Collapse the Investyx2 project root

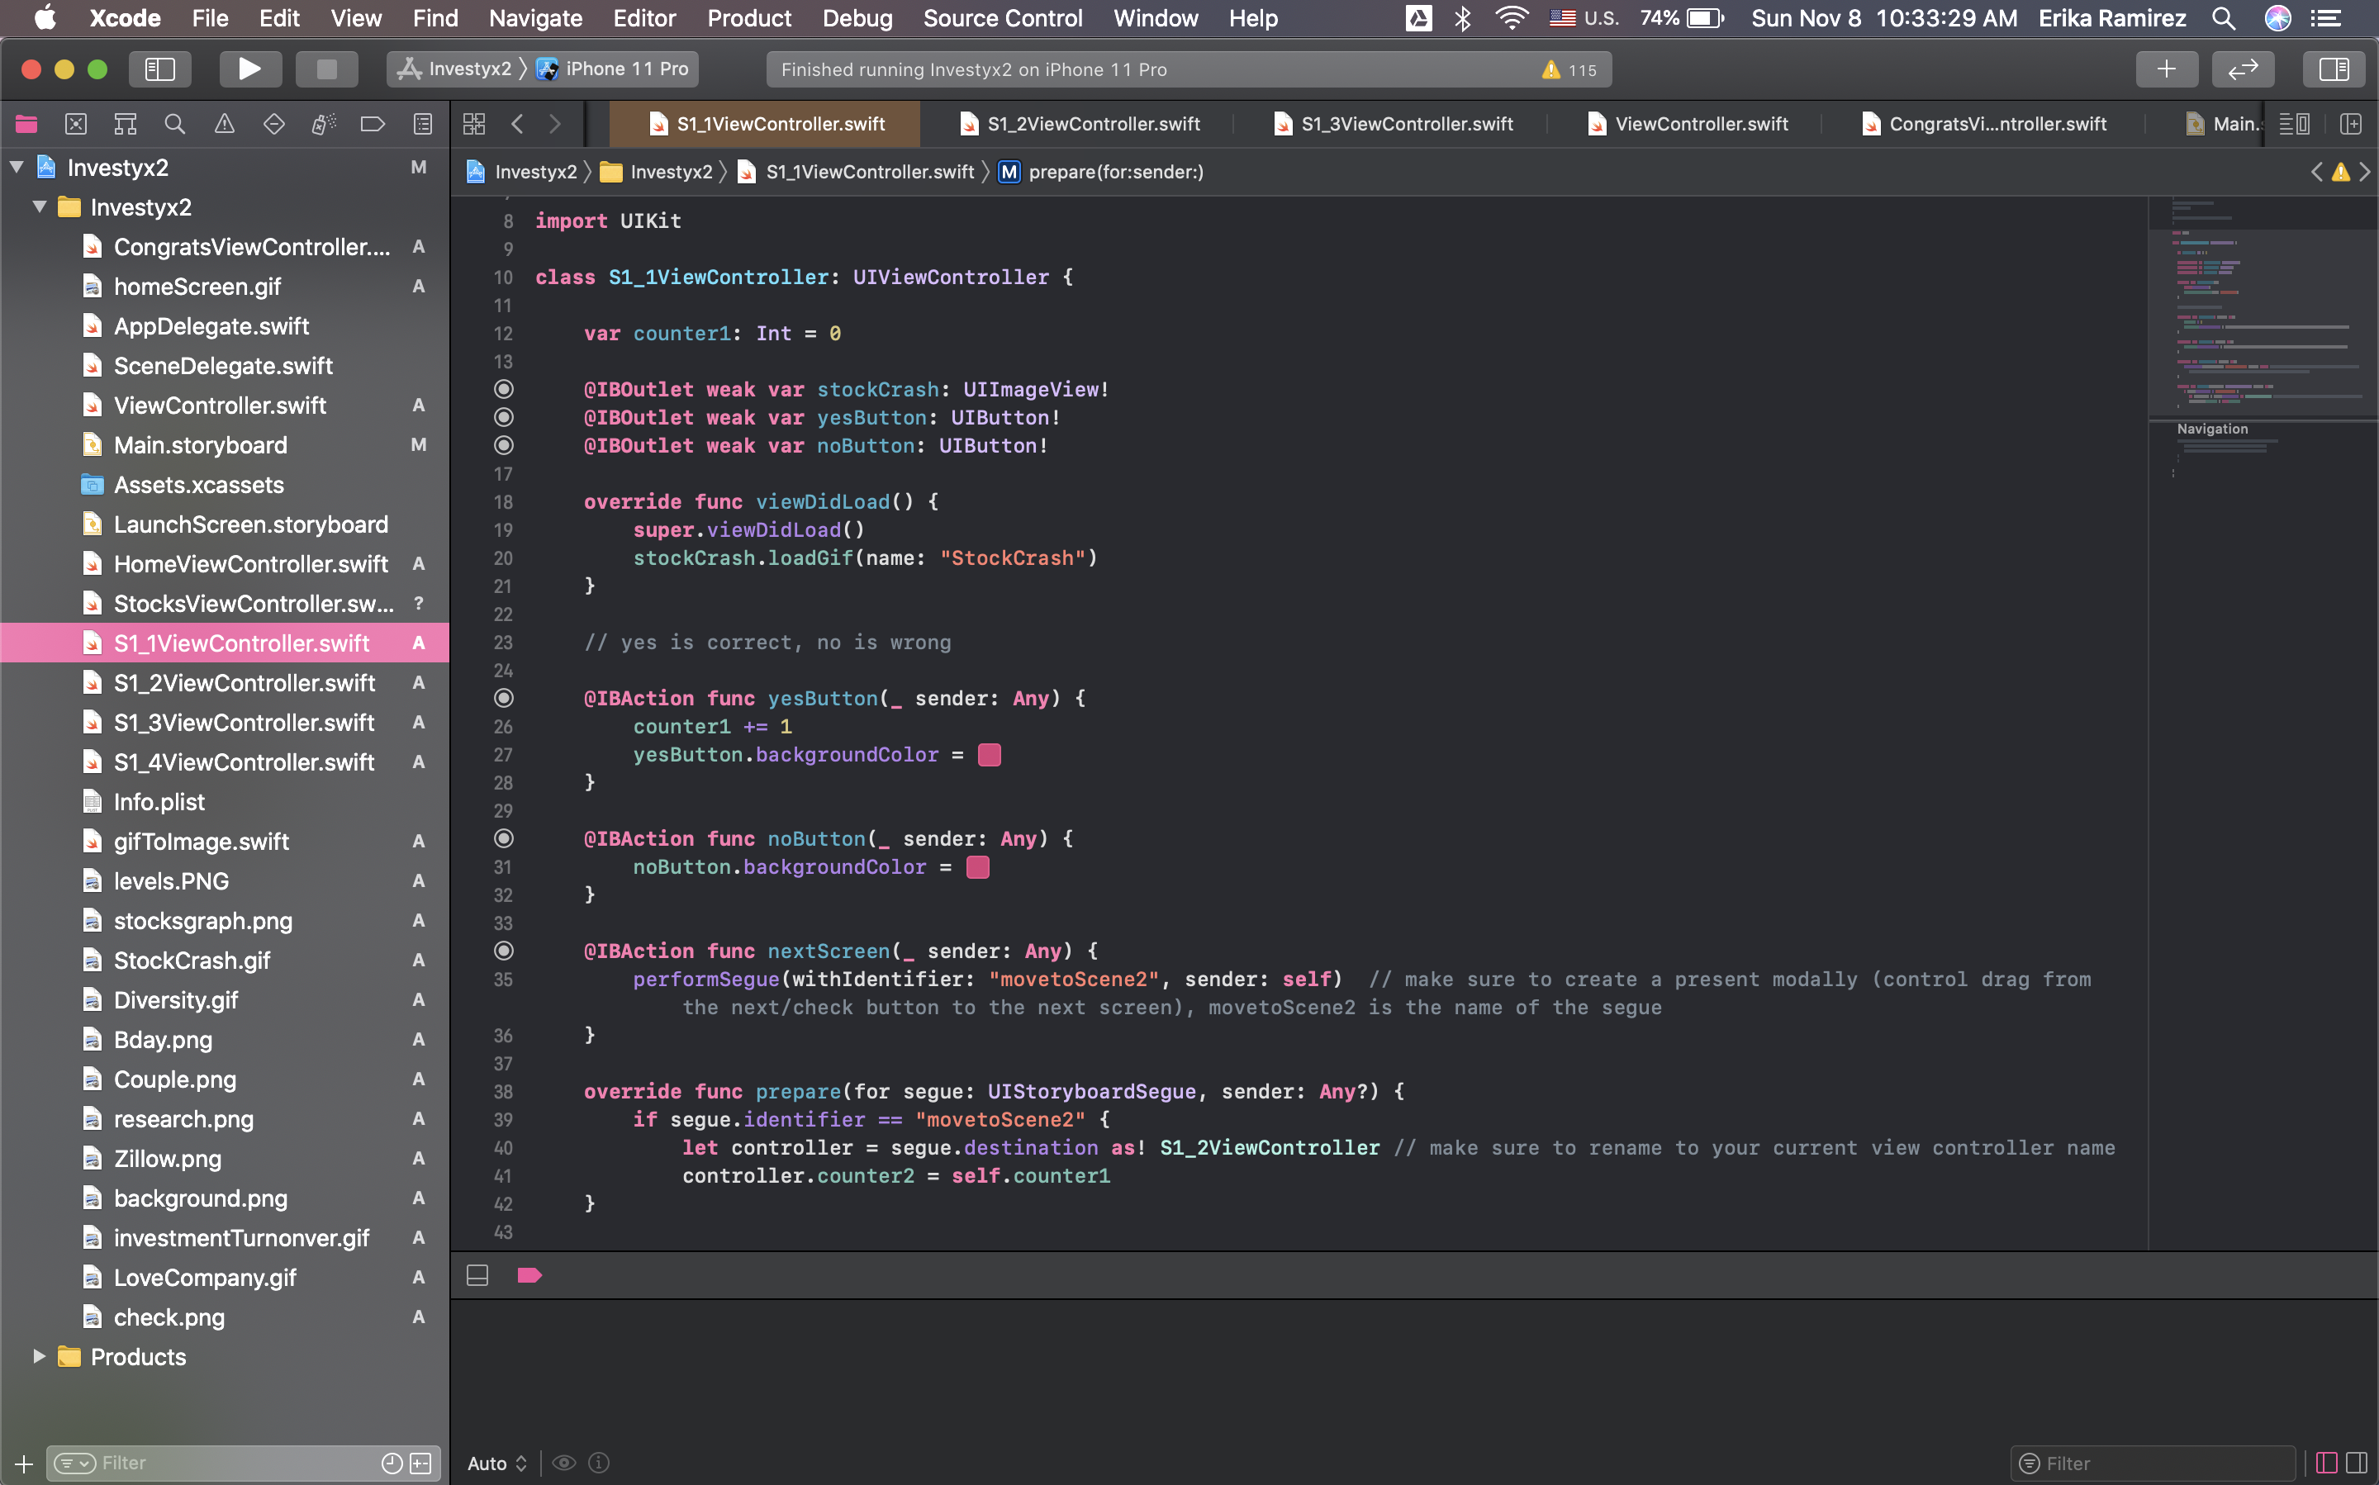coord(17,167)
